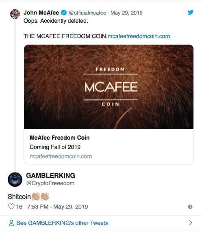Click the May 29, 2019 date in header
This screenshot has width=202, height=231.
(x=126, y=13)
